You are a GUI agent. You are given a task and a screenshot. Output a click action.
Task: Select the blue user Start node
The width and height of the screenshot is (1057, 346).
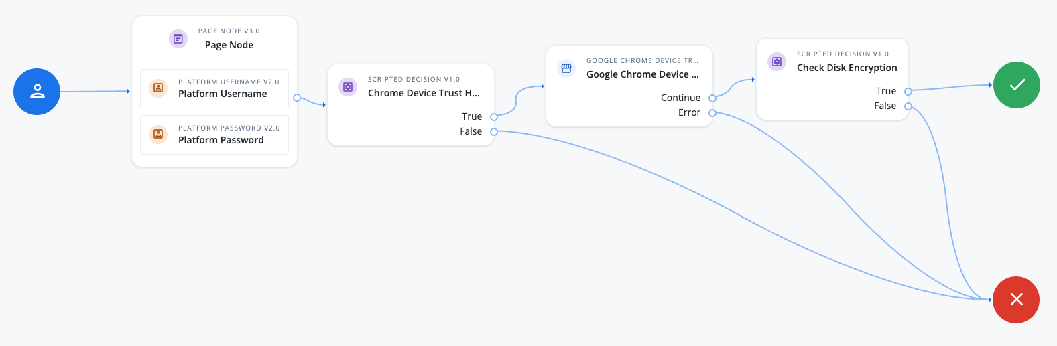pyautogui.click(x=37, y=92)
